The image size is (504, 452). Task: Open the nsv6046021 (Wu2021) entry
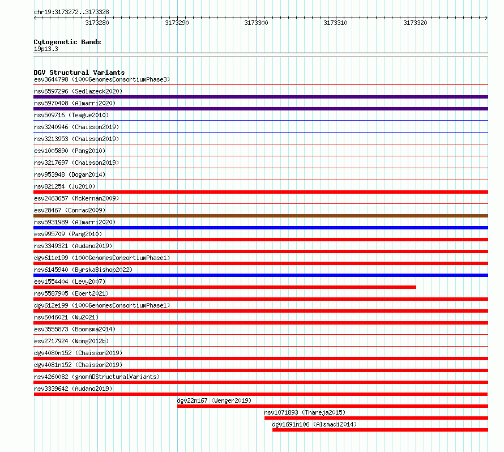(66, 317)
